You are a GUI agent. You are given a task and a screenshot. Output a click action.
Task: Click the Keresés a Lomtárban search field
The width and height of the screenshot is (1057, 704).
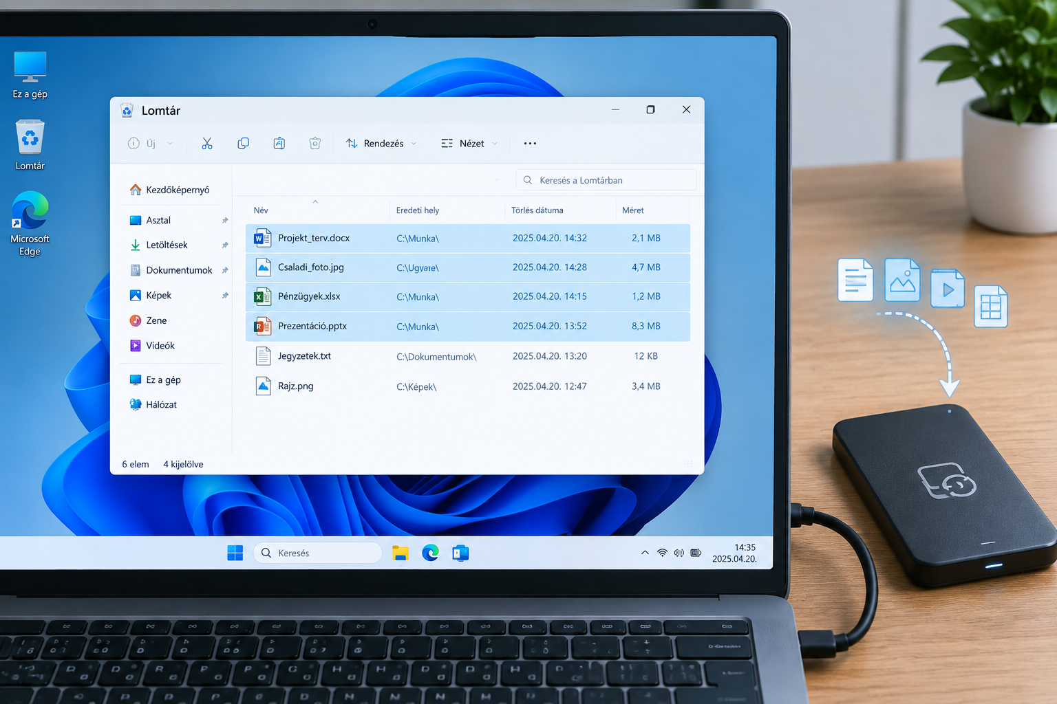pos(606,180)
